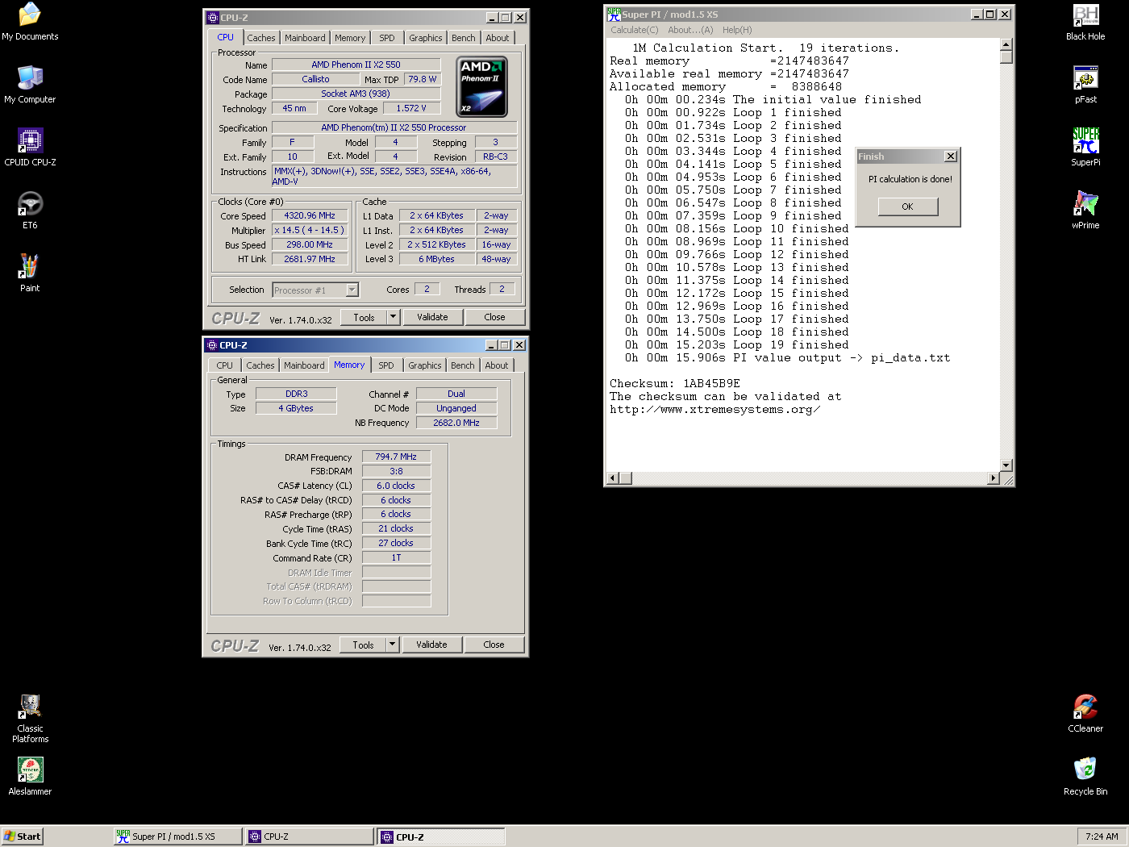Open the Windows Start button

(x=22, y=837)
